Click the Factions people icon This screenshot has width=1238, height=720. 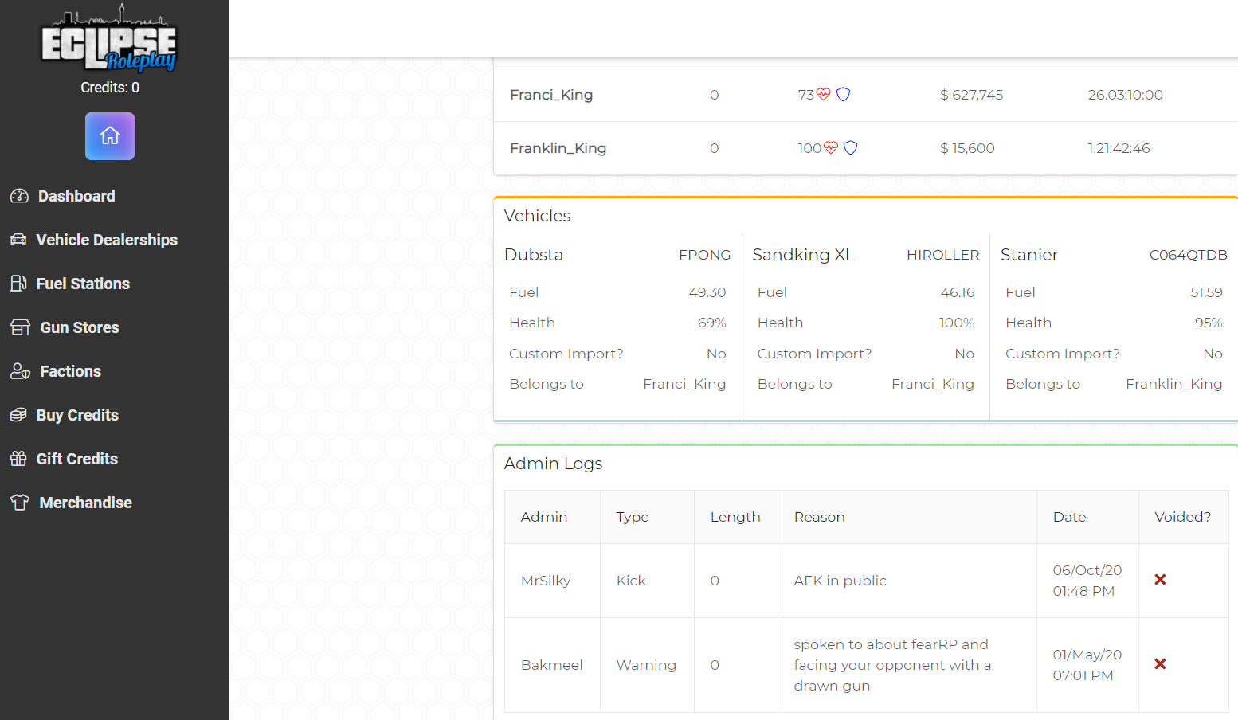point(20,371)
